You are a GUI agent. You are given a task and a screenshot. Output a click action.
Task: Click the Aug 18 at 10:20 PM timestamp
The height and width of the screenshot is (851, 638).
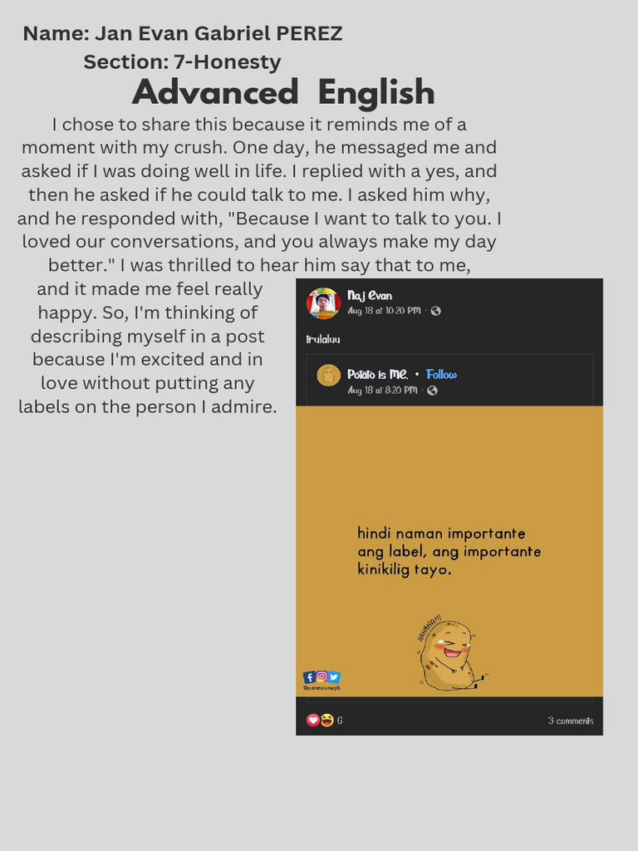point(384,311)
